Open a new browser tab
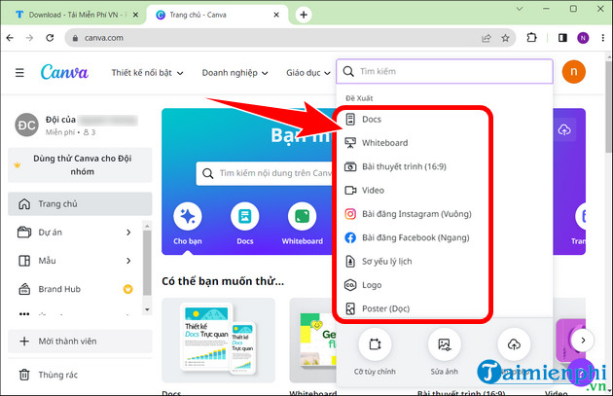The image size is (613, 396). click(x=304, y=15)
